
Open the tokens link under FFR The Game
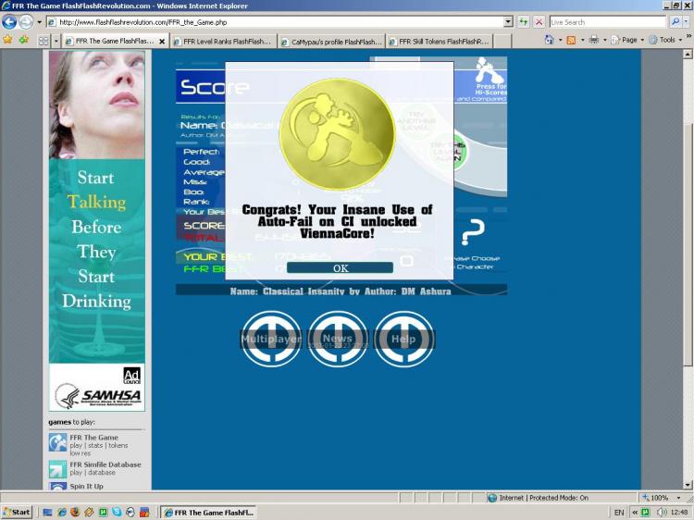pos(118,446)
